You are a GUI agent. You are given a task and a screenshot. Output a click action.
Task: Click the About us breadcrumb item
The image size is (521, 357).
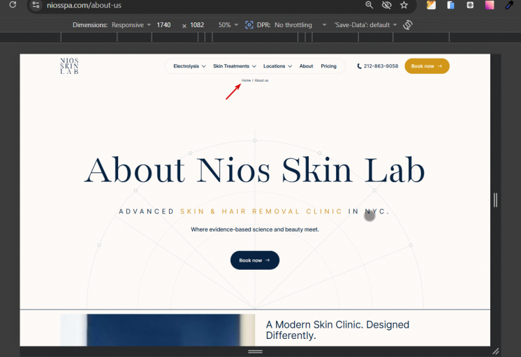tap(261, 80)
